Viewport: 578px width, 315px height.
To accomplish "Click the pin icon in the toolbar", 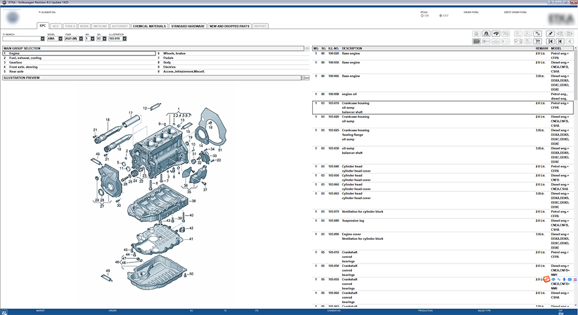I will click(550, 34).
